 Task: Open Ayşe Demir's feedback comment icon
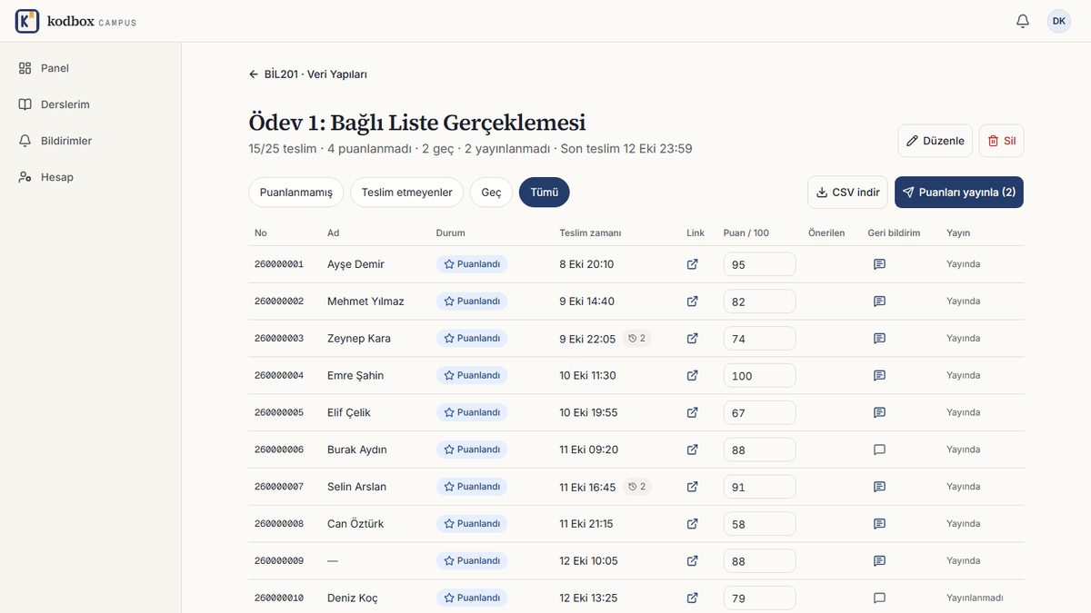click(879, 264)
